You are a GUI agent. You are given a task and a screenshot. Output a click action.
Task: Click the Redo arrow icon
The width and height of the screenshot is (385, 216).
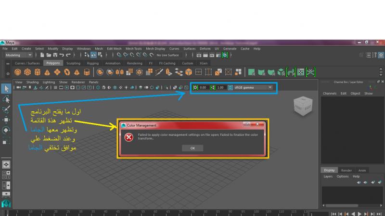tap(68, 55)
